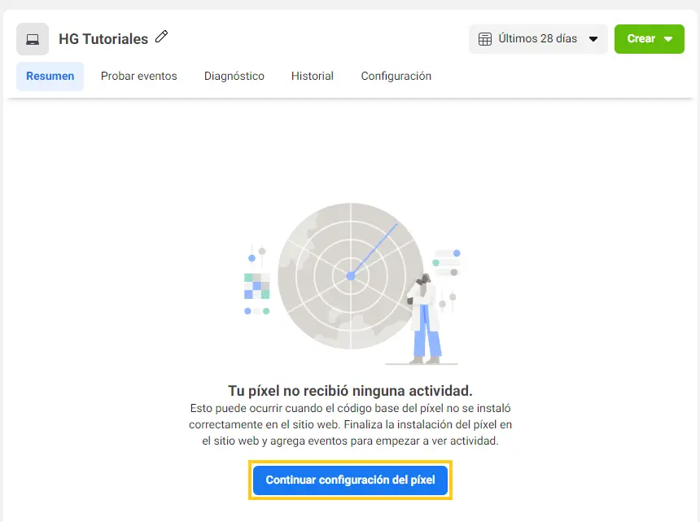Open the Configuración tab
The image size is (700, 522).
[x=396, y=76]
